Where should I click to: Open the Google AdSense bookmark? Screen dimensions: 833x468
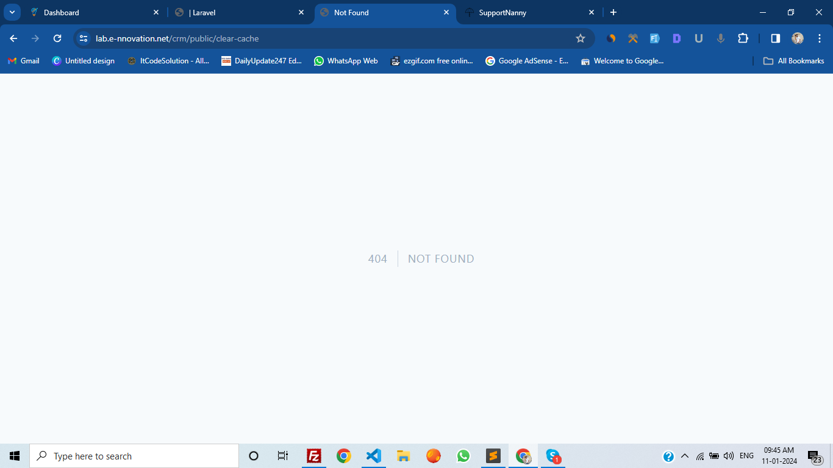[x=527, y=61]
